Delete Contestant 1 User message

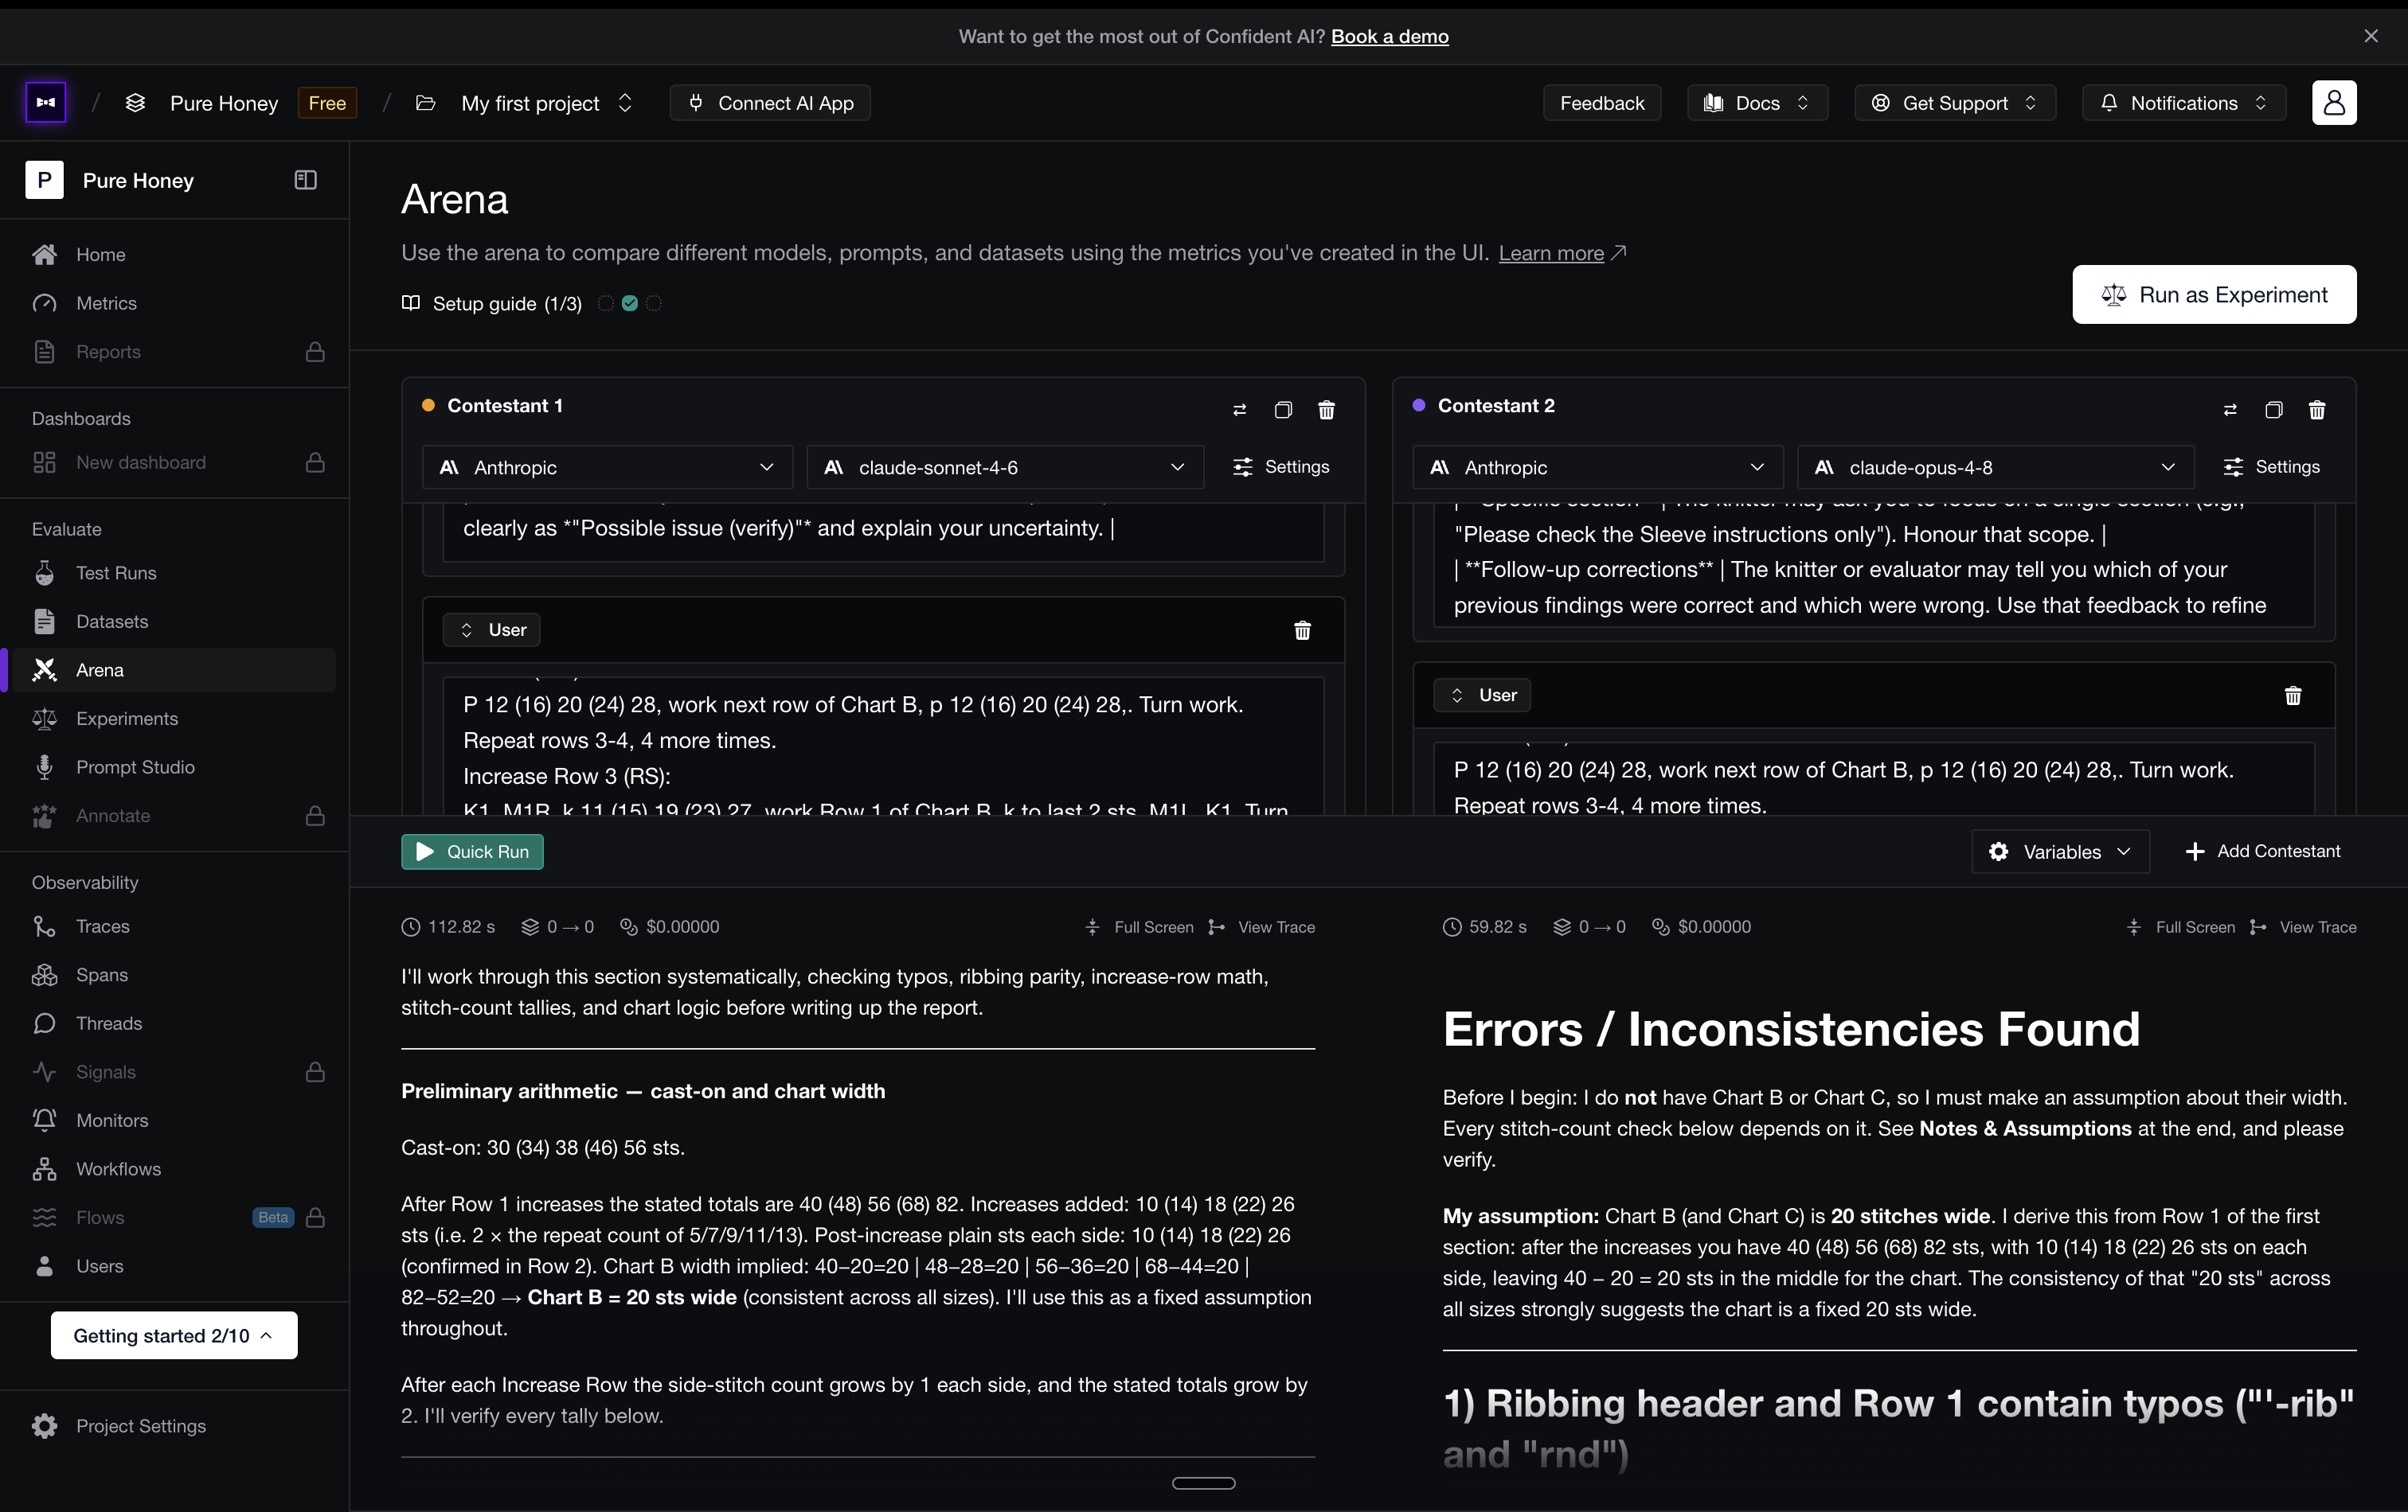(1302, 629)
